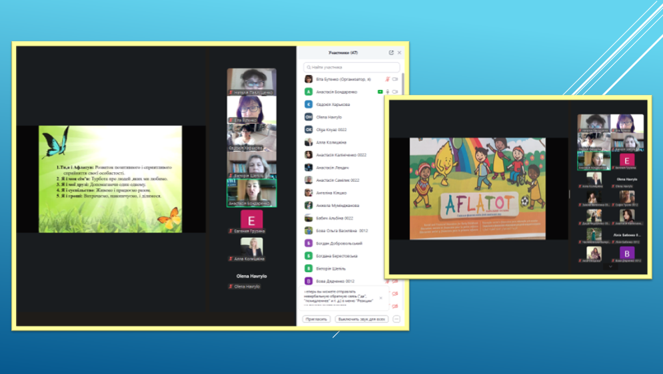Open the more options ellipsis menu
The image size is (663, 374).
(396, 319)
